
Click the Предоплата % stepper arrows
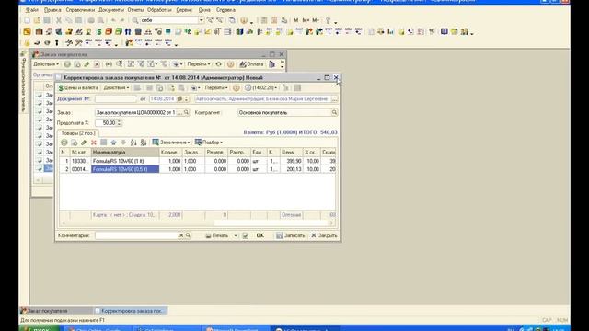tap(119, 123)
